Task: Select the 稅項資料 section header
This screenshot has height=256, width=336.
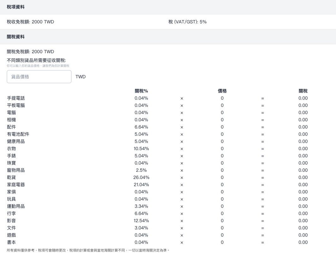Action: [16, 7]
